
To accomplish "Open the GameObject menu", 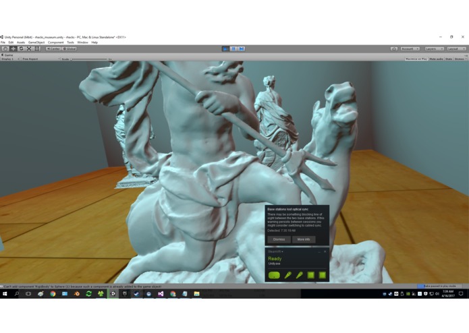I will pos(36,42).
